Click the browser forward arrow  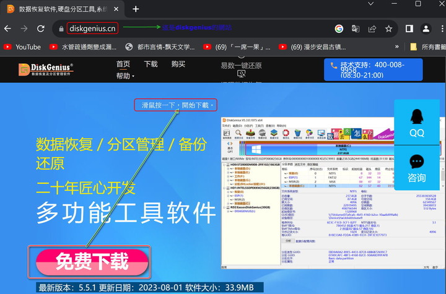click(x=24, y=28)
